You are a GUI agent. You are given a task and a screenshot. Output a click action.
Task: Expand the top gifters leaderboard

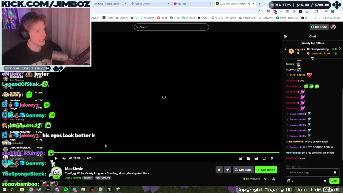[312, 58]
